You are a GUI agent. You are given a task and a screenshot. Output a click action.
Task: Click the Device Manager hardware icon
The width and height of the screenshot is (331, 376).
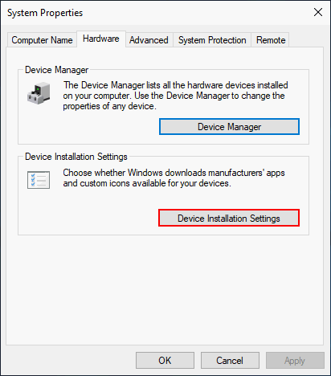click(39, 93)
